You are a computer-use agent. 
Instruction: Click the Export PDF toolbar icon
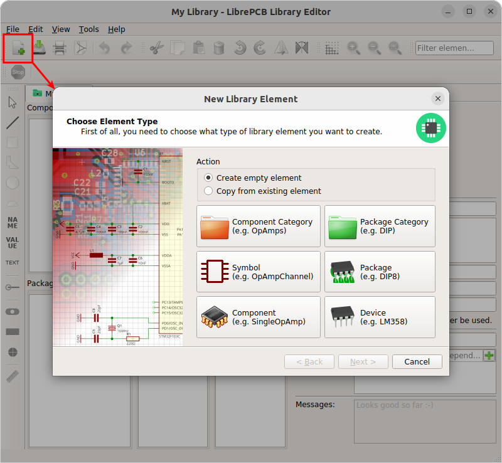[80, 48]
